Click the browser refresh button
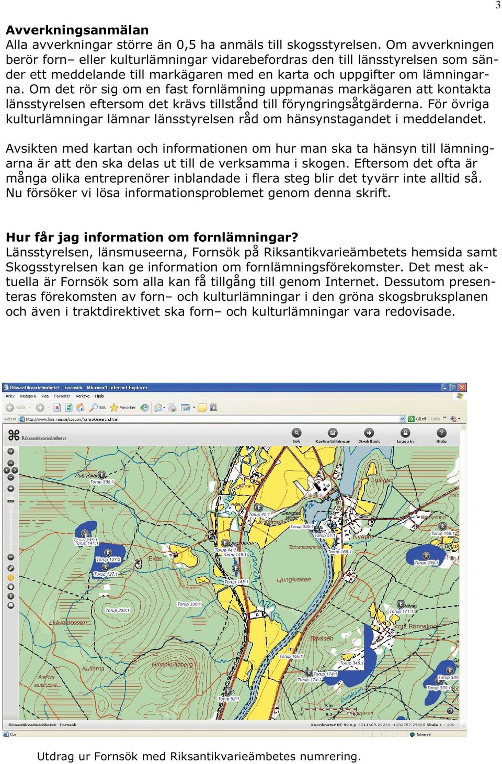 point(70,407)
